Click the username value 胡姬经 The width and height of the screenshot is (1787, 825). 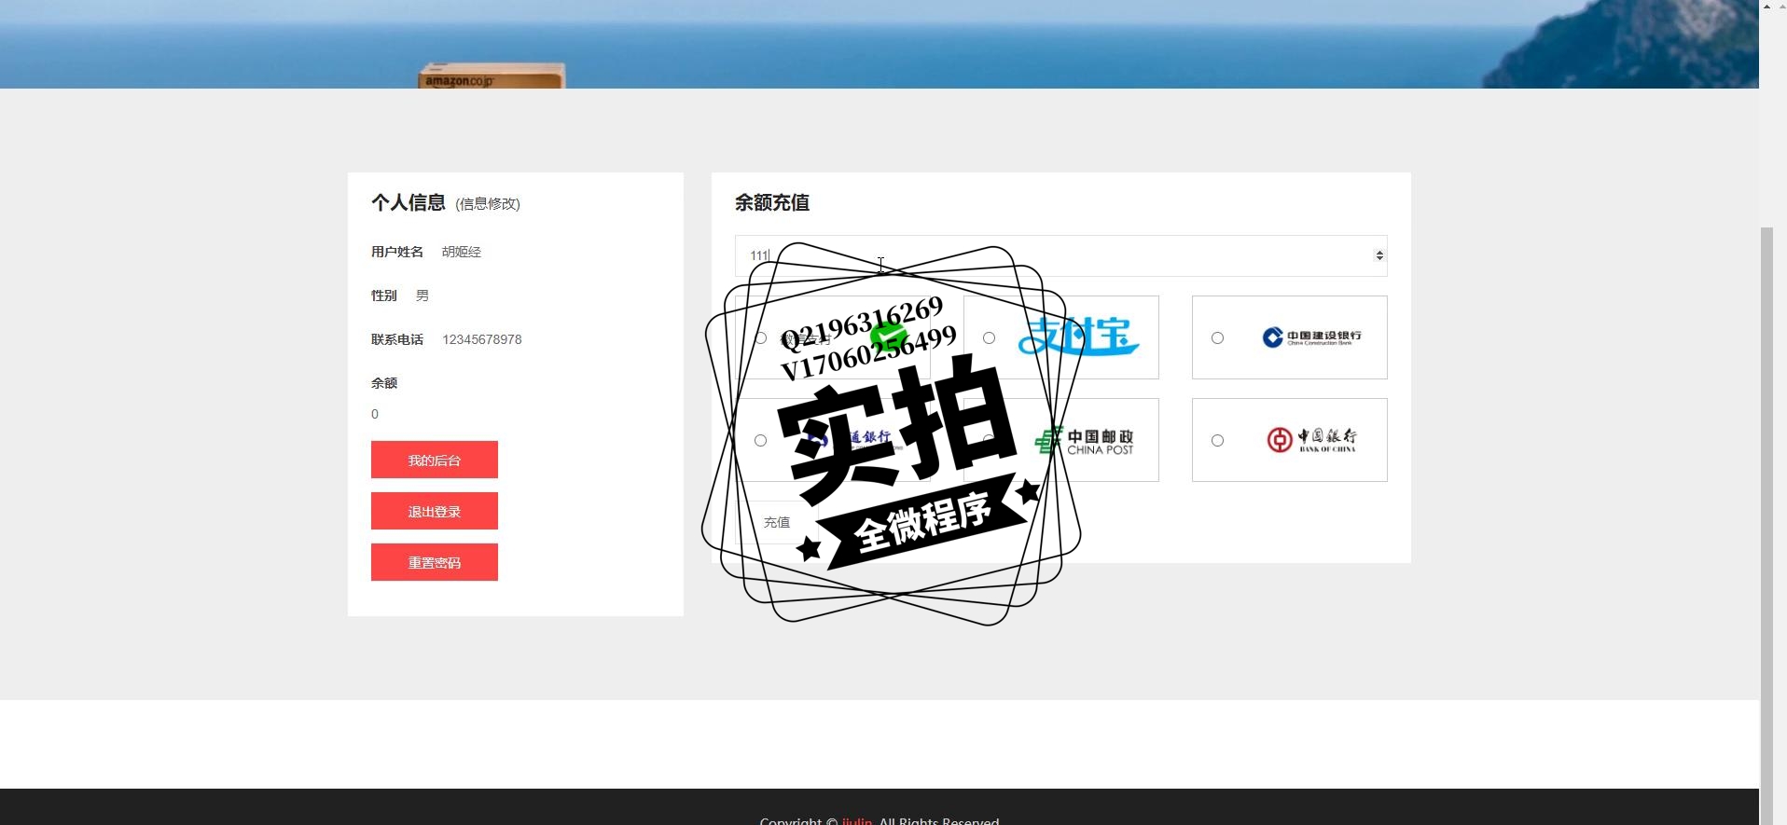tap(462, 252)
